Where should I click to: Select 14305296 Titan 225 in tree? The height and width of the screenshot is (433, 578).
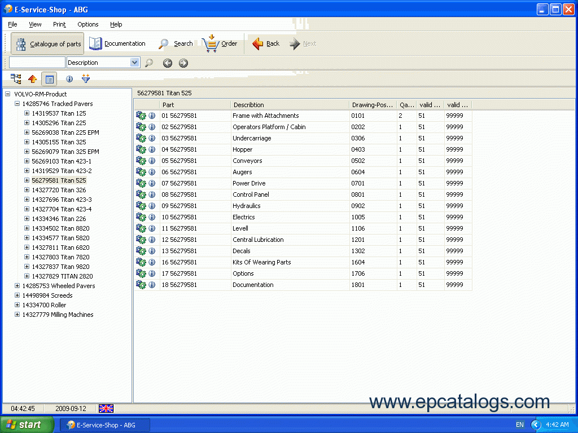(59, 123)
